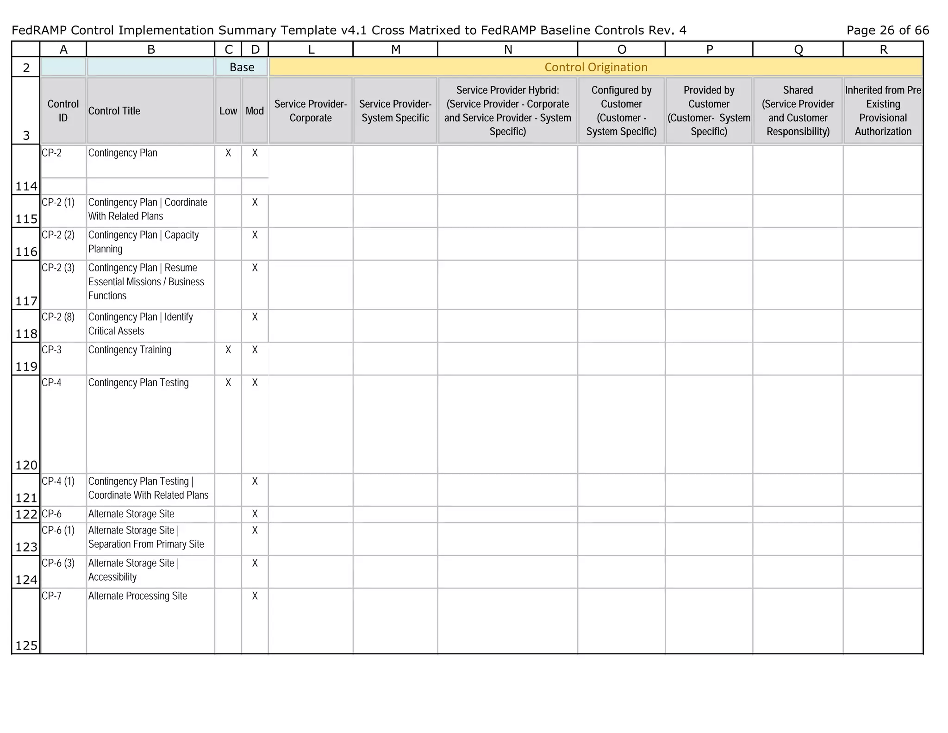Viewport: 948px width, 733px height.
Task: Select row number 114
Action: [26, 186]
